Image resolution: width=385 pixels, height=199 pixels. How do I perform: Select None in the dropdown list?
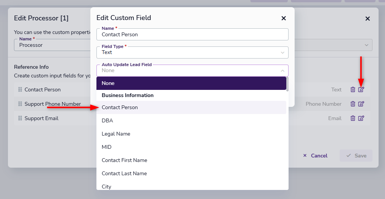pyautogui.click(x=191, y=83)
